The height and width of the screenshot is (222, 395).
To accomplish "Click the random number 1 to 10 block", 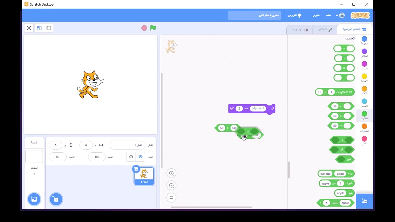I will [335, 92].
